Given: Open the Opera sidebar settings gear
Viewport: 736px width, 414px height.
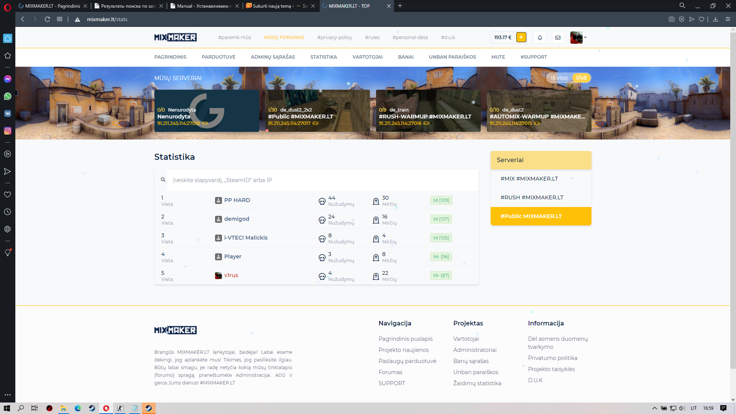Looking at the screenshot, I should (x=8, y=229).
